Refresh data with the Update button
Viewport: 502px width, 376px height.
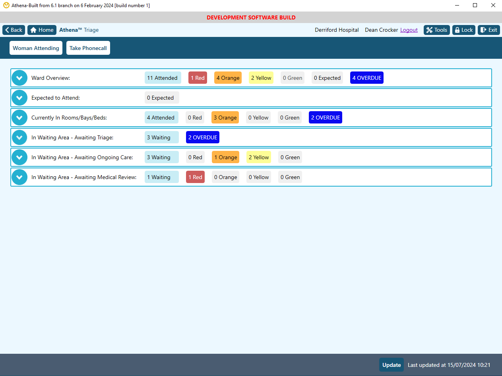392,365
